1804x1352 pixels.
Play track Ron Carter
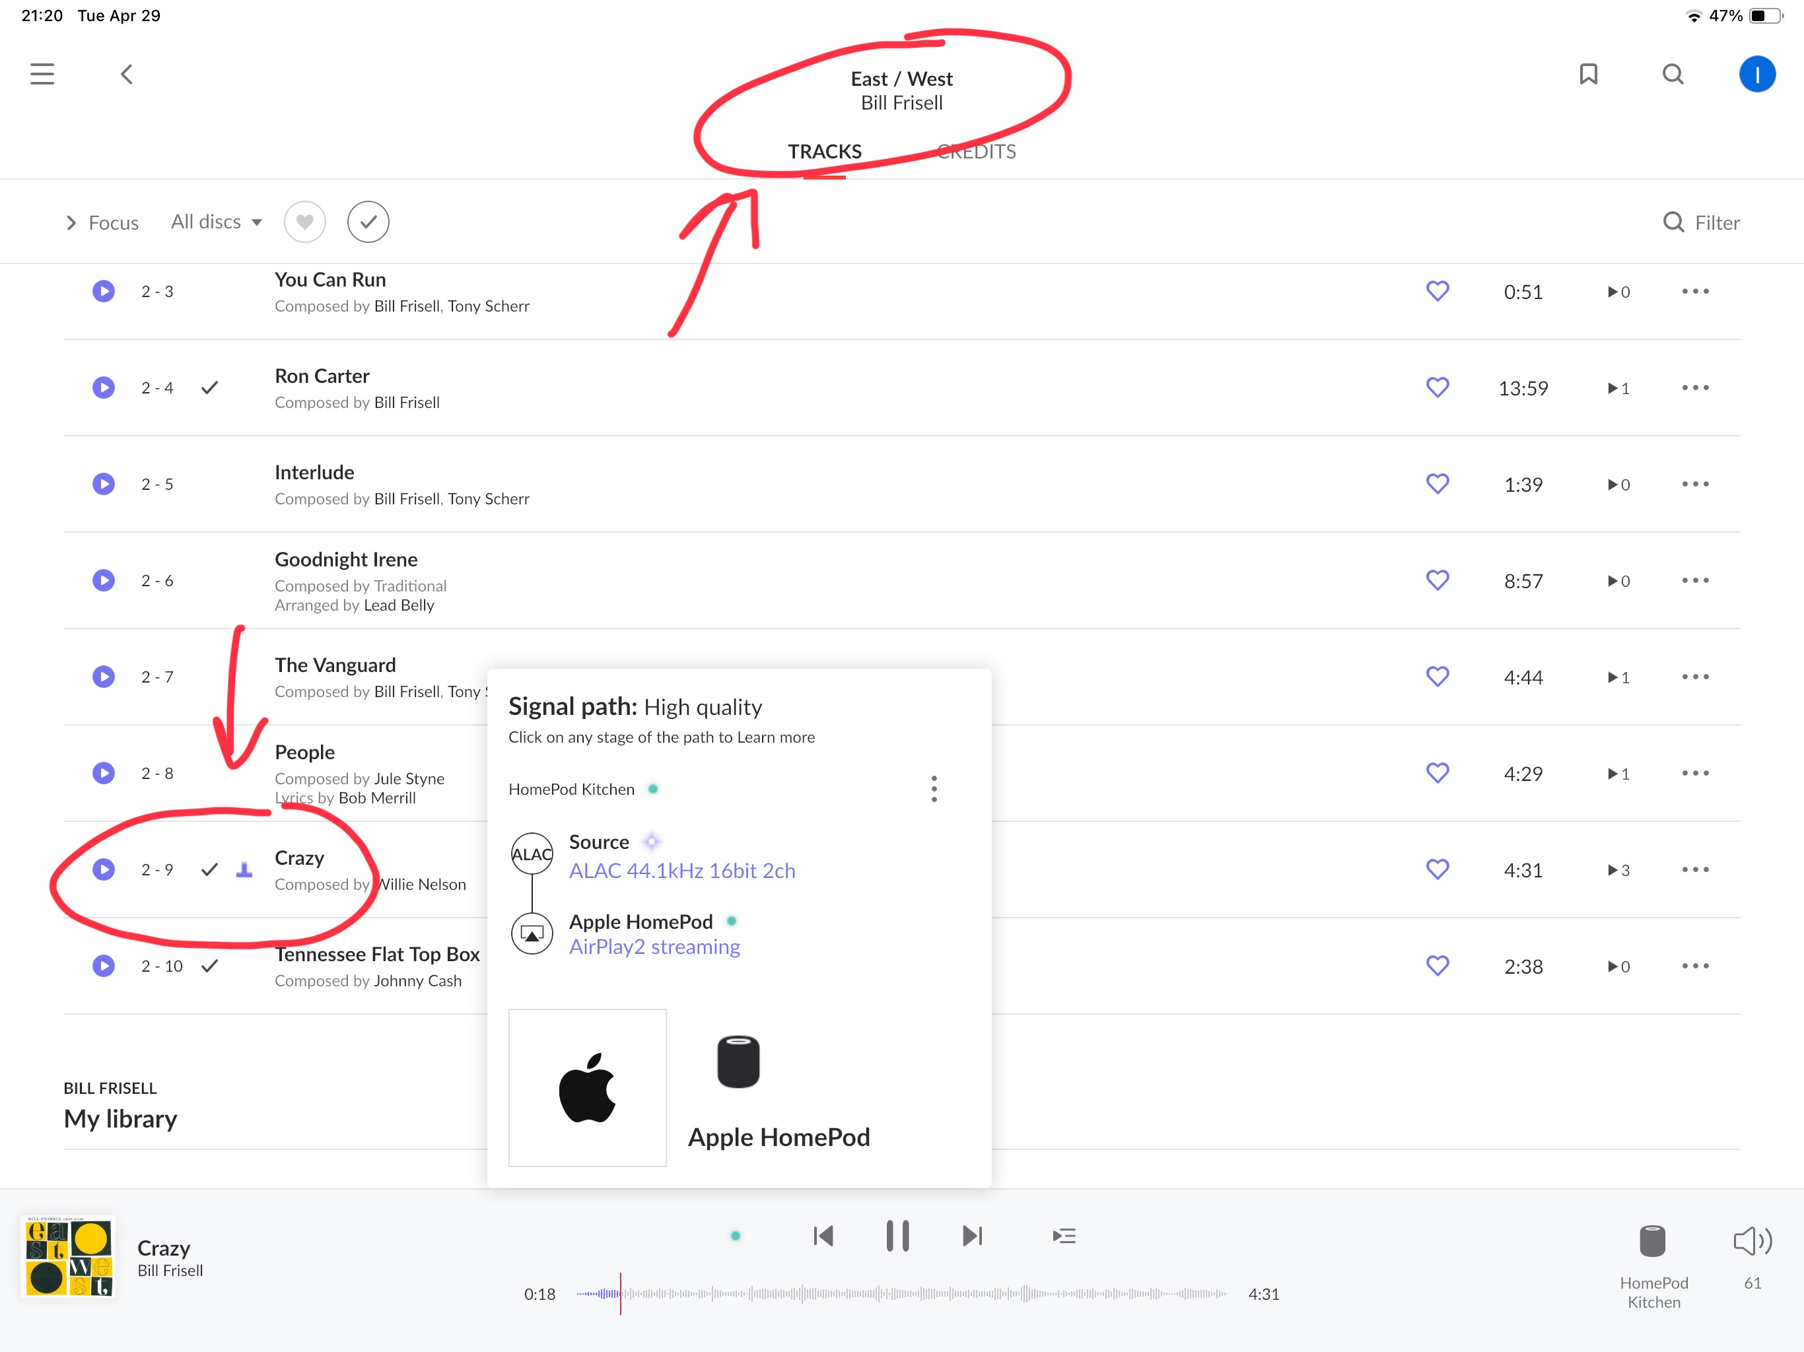coord(104,388)
